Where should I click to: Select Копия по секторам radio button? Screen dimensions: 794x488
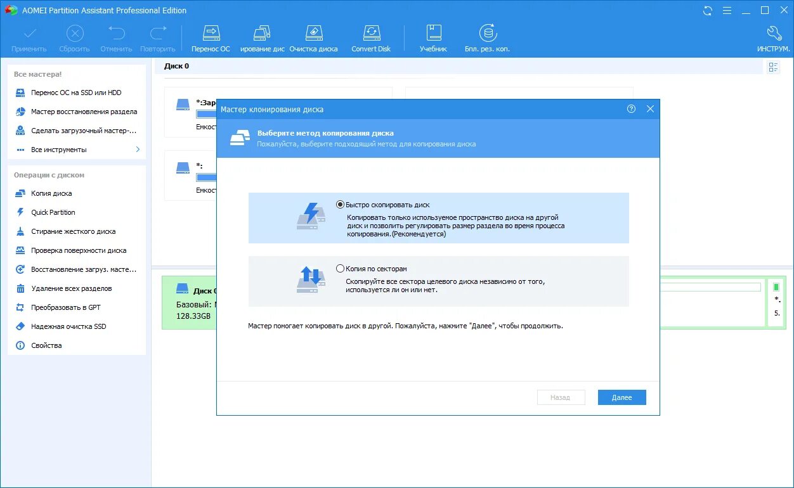pos(341,269)
